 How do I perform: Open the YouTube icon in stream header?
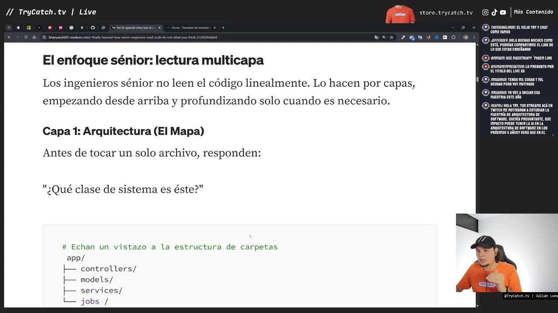tap(503, 13)
